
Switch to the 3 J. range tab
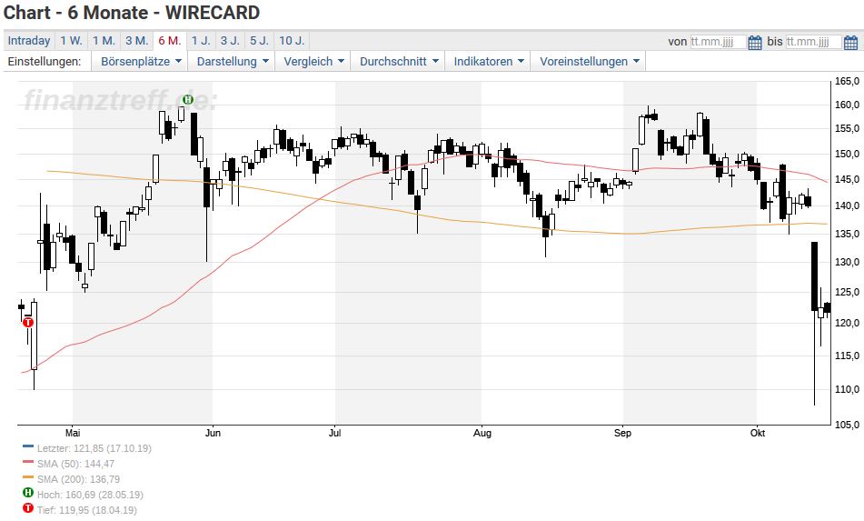tap(230, 41)
